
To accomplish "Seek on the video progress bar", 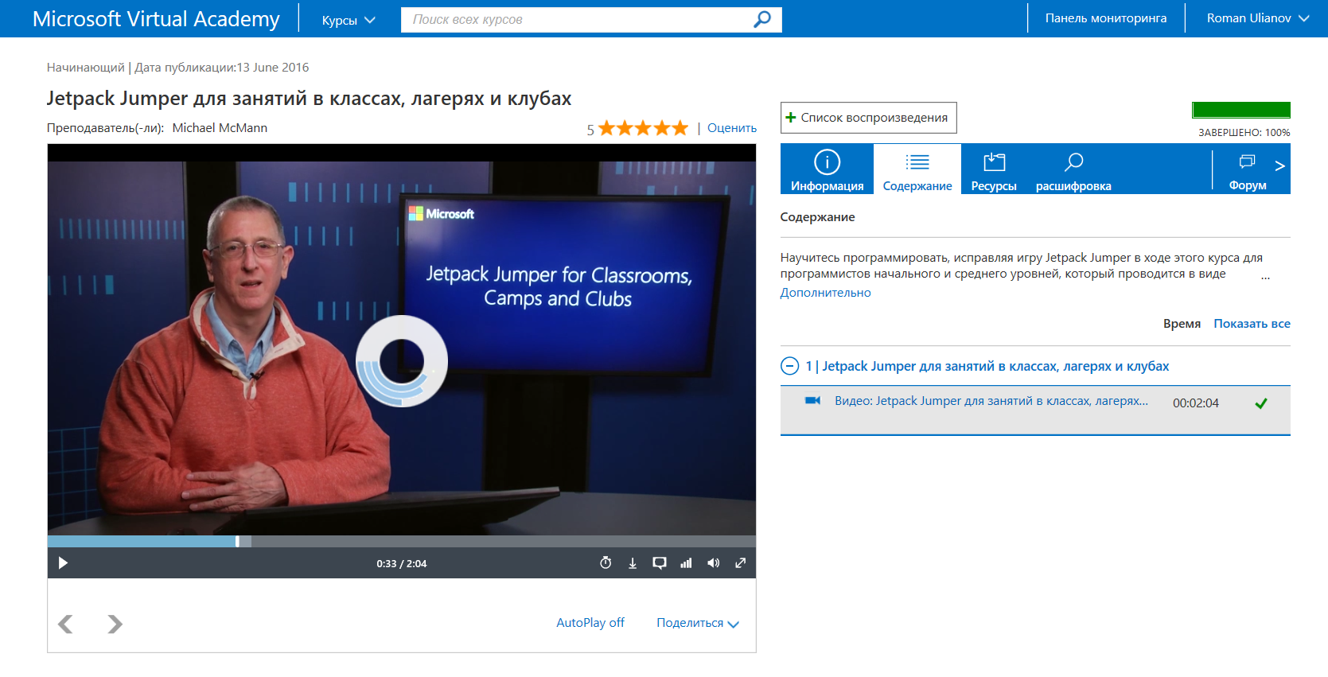I will point(402,541).
